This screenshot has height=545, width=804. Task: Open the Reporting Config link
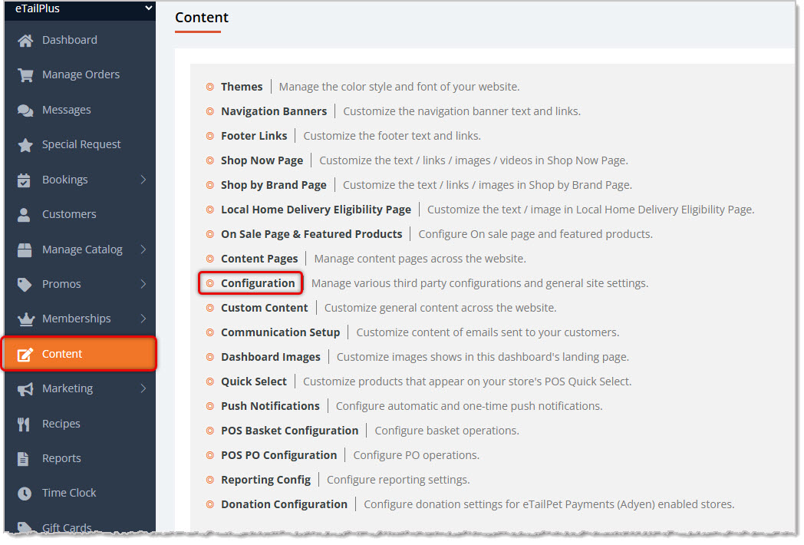(x=265, y=480)
